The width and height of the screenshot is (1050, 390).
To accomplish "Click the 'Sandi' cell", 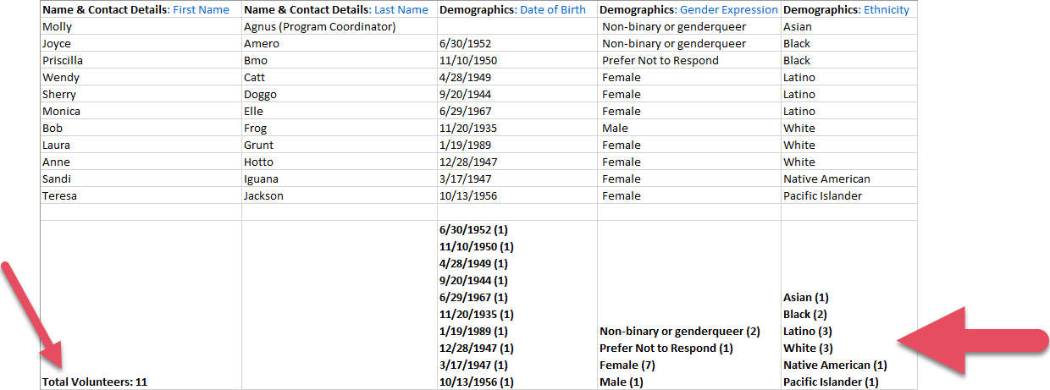I will (141, 179).
